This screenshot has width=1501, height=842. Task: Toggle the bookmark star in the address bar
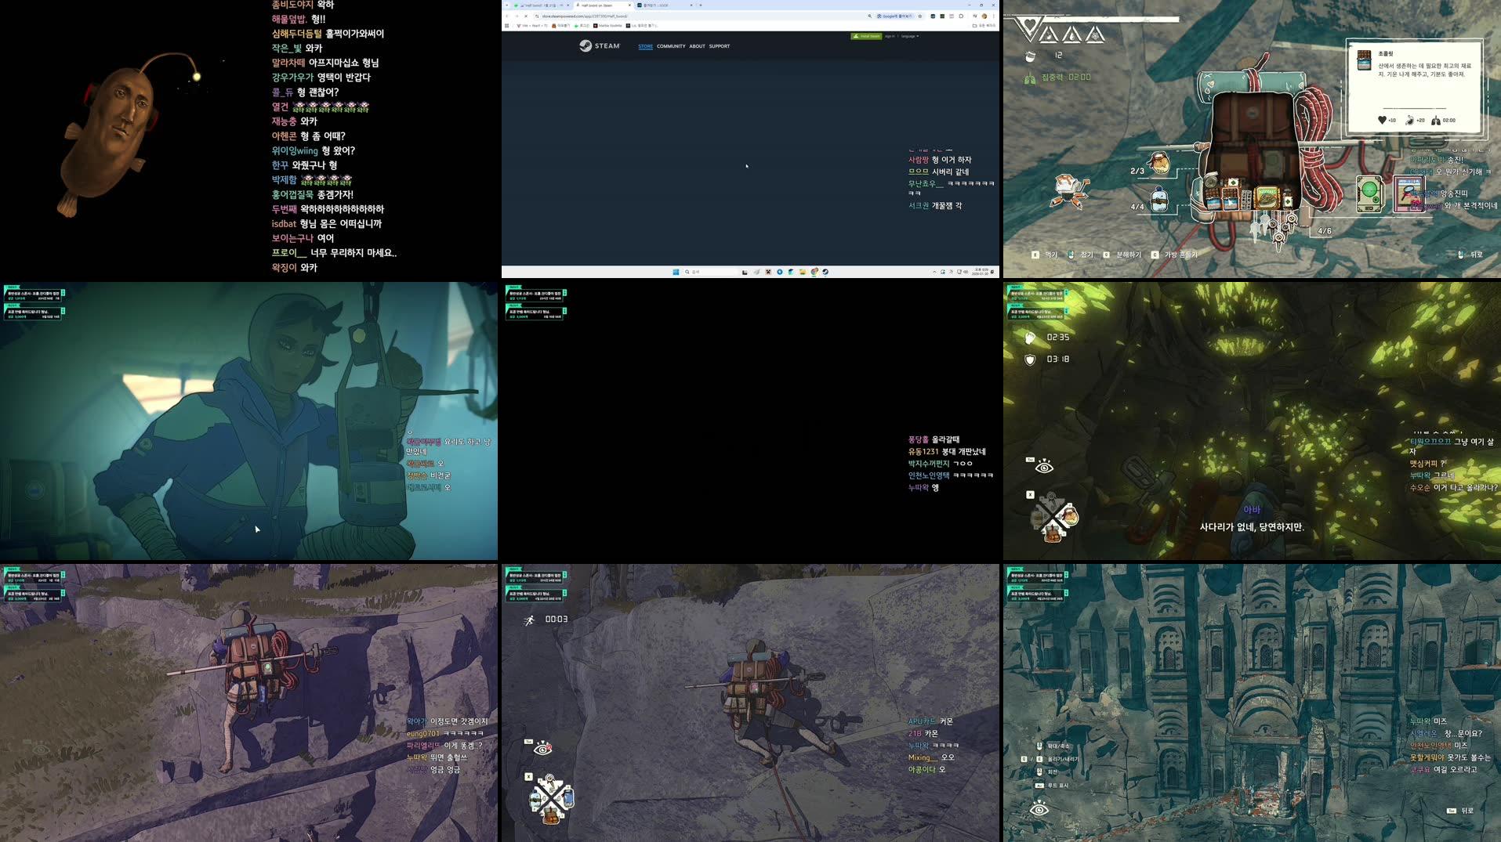pos(920,16)
